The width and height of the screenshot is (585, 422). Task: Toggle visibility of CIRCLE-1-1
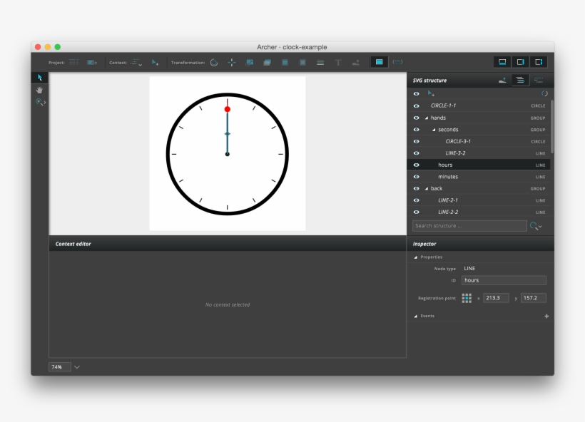point(417,105)
